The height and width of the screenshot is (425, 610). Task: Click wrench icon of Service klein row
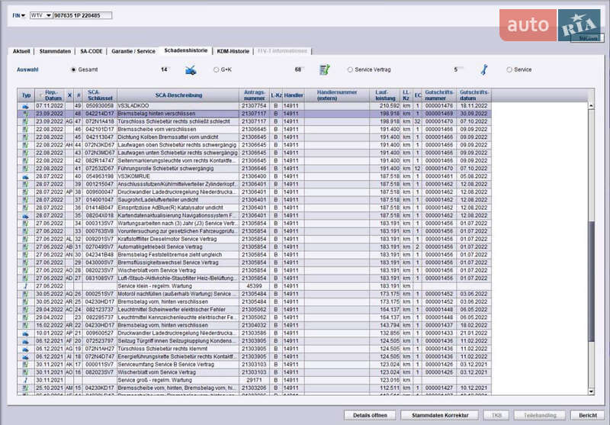click(x=26, y=285)
